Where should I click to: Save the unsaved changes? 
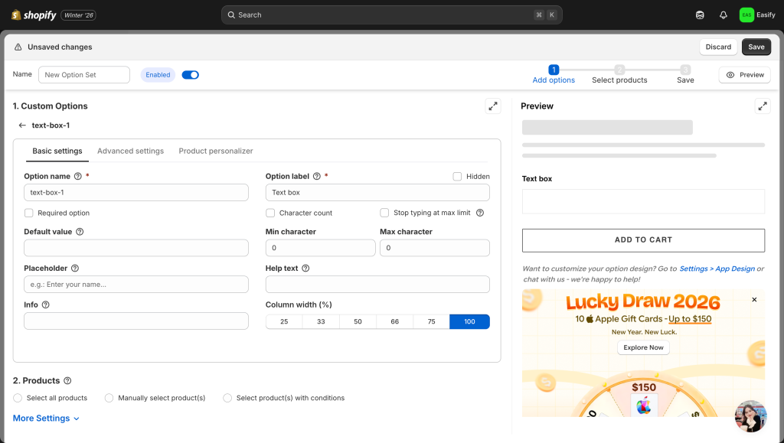(756, 47)
